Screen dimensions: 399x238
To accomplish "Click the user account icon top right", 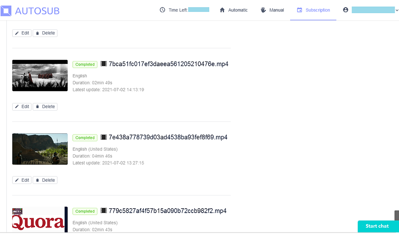I will pos(345,10).
